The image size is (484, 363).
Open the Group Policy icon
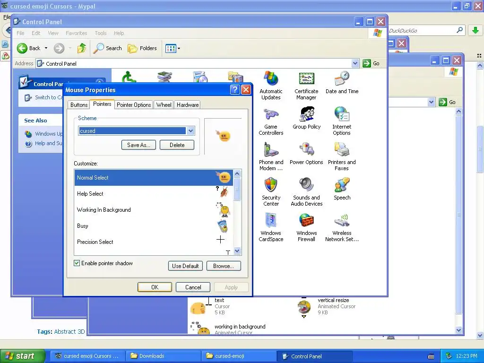point(306,118)
